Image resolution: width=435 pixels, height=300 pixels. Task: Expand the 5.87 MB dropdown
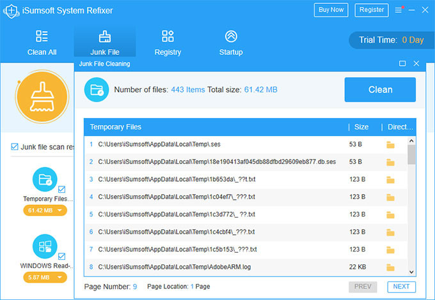(45, 277)
